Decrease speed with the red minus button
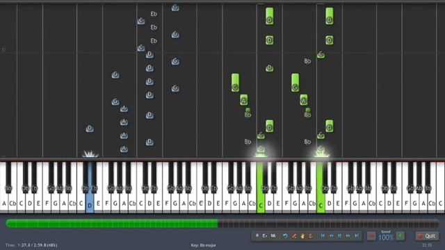This screenshot has height=250, width=445. [371, 236]
